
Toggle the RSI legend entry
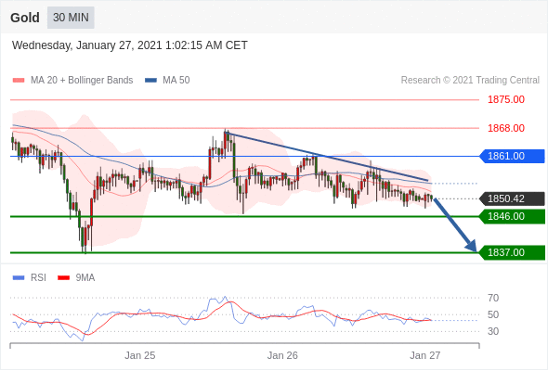coord(30,278)
